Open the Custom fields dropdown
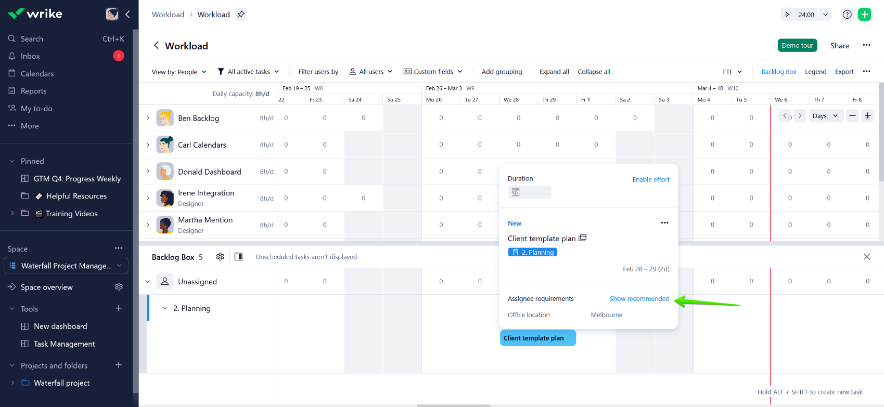This screenshot has width=884, height=407. 433,72
